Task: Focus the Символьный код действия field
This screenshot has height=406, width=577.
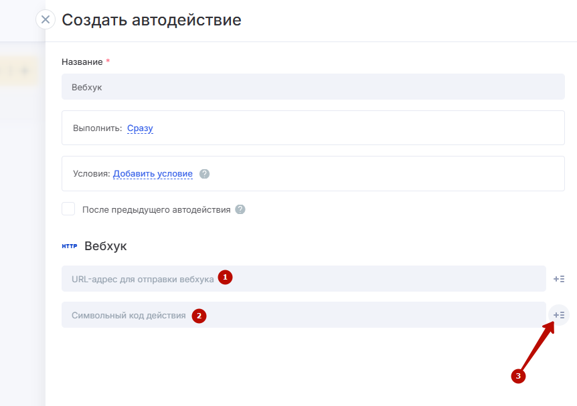Action: click(303, 315)
